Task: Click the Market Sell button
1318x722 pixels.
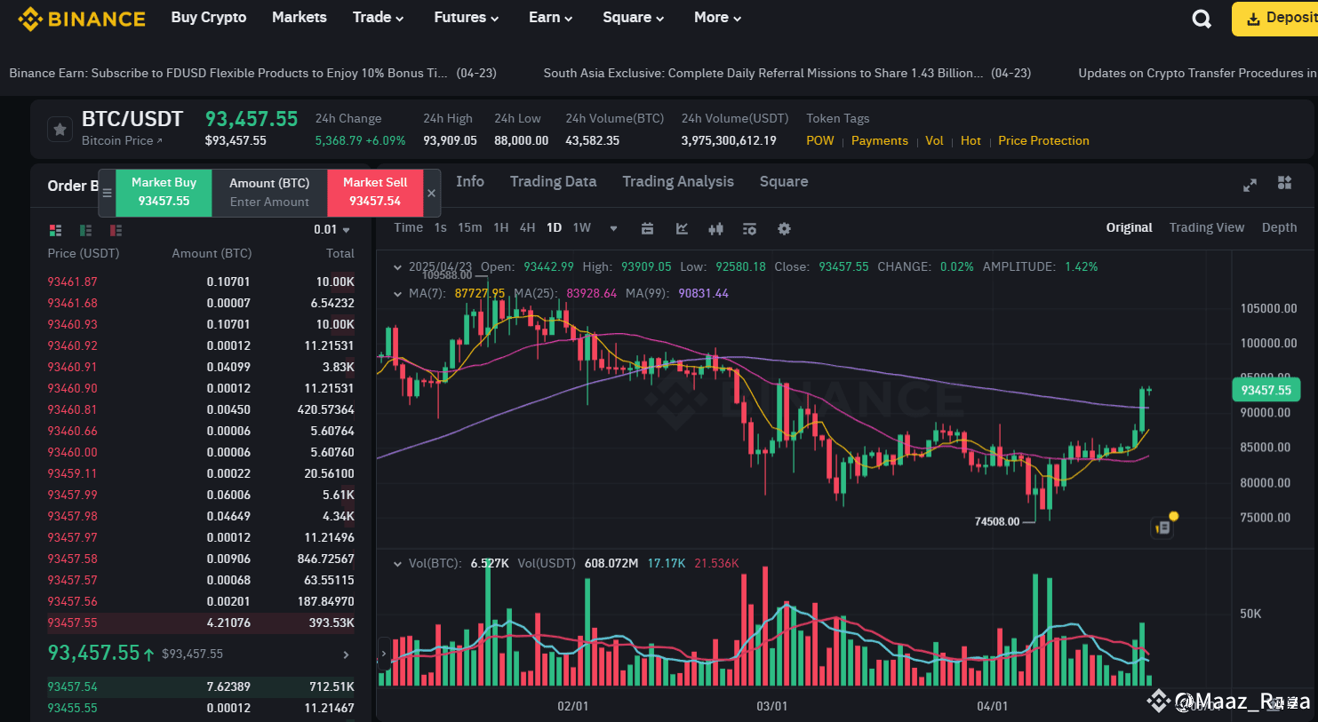Action: (374, 193)
